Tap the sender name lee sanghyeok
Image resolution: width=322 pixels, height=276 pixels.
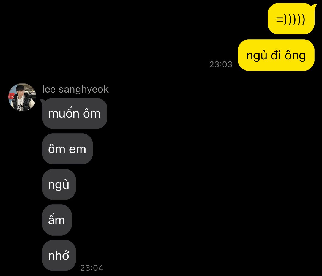tap(75, 90)
